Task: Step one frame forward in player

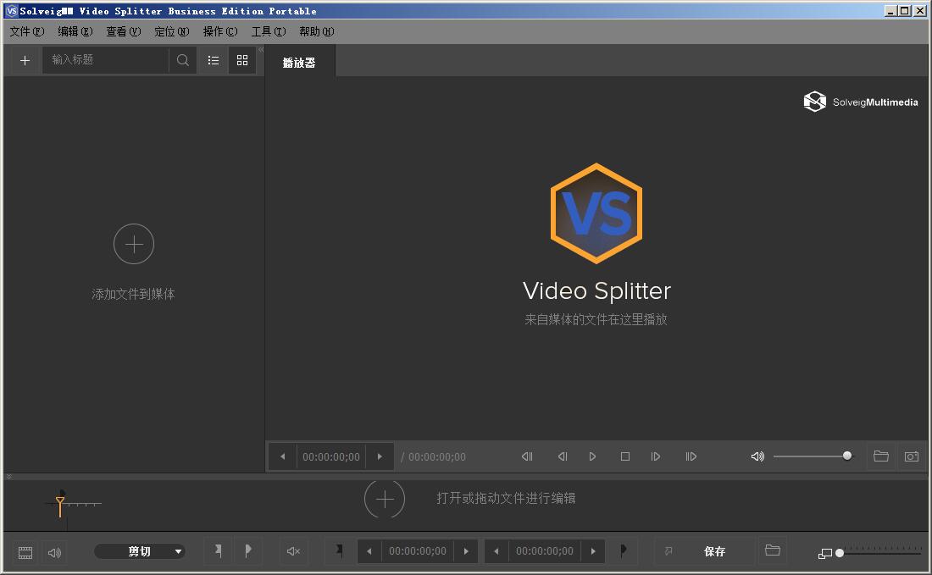Action: pos(656,456)
